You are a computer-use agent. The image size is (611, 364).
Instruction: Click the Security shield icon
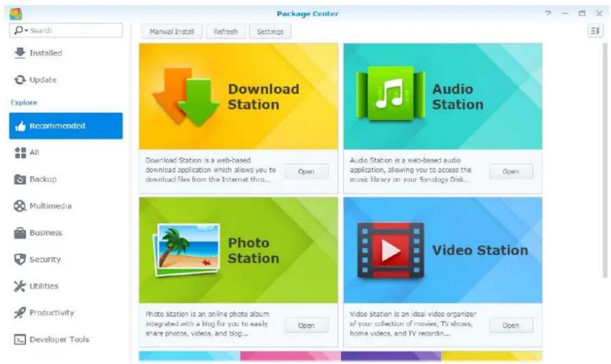(x=20, y=259)
